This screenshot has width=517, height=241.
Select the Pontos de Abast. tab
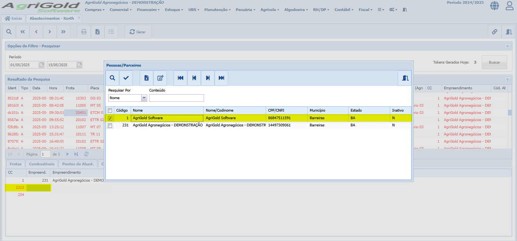pyautogui.click(x=78, y=164)
